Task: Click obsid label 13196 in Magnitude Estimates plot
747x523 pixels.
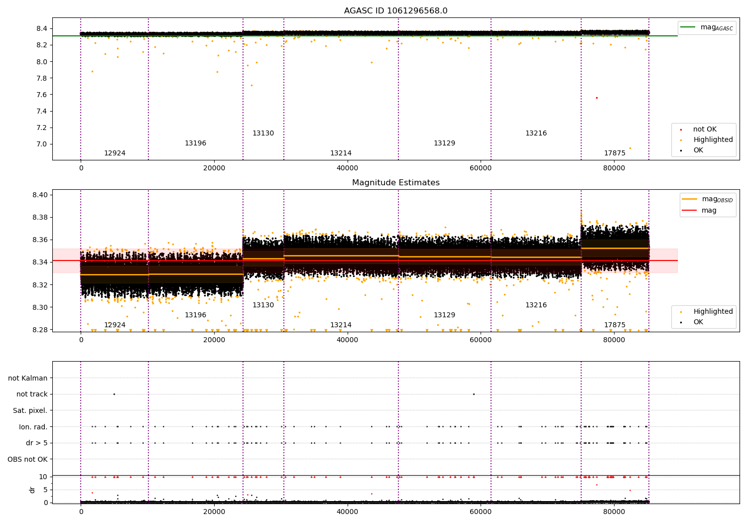Action: (x=195, y=315)
